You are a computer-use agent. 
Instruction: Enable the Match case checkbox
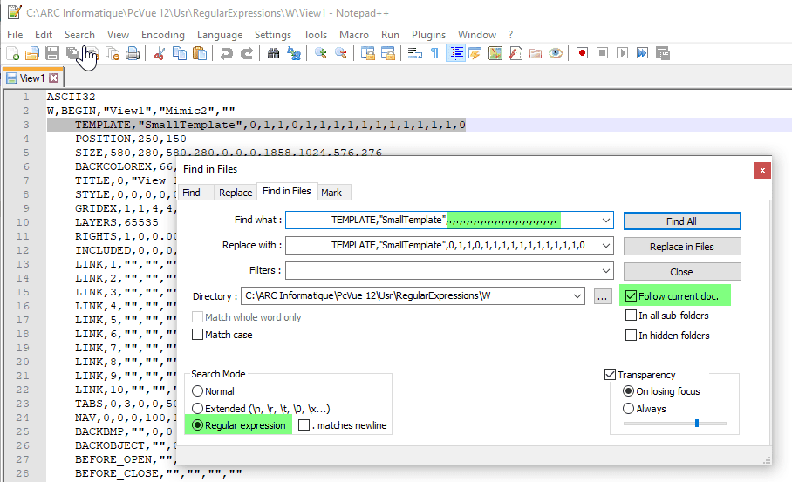pyautogui.click(x=198, y=335)
